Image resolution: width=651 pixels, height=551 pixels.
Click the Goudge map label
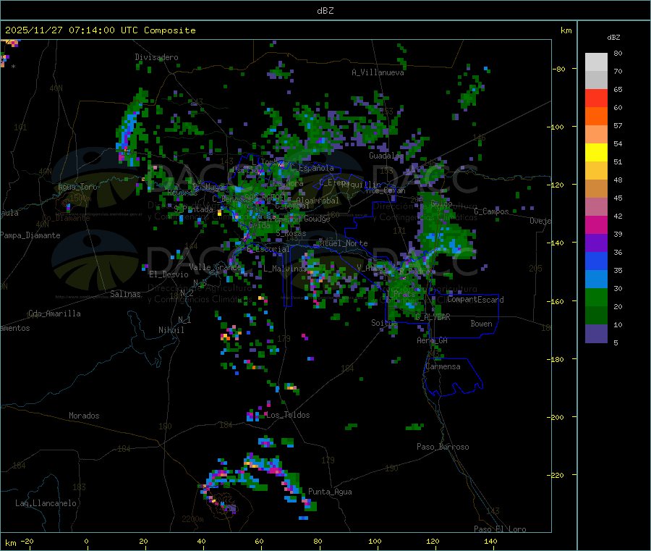(317, 219)
